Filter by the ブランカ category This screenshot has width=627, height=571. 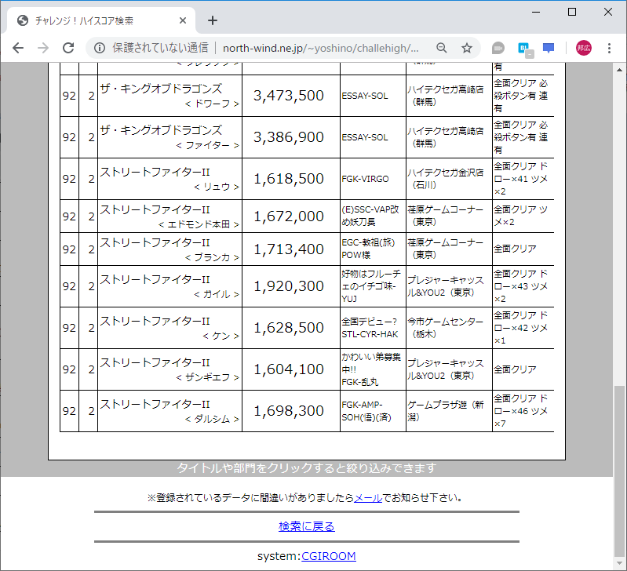(x=213, y=257)
